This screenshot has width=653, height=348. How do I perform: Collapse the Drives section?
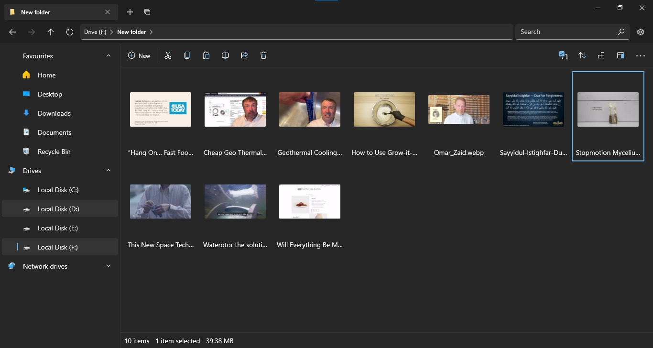coord(109,171)
